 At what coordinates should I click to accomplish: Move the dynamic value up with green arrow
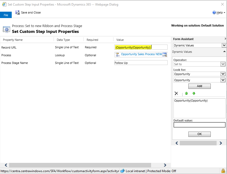tap(186, 93)
